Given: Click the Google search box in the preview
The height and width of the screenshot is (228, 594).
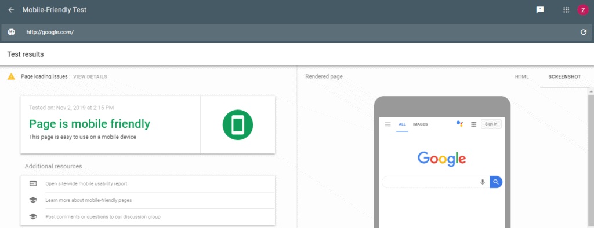Looking at the screenshot, I should [x=436, y=182].
